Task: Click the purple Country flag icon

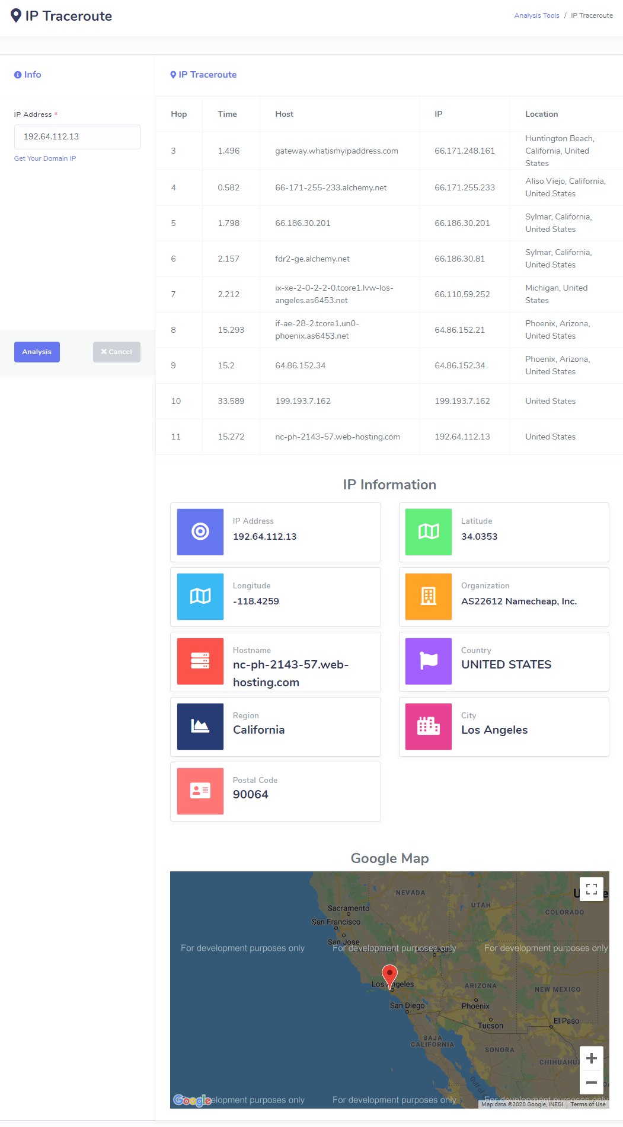Action: (428, 661)
